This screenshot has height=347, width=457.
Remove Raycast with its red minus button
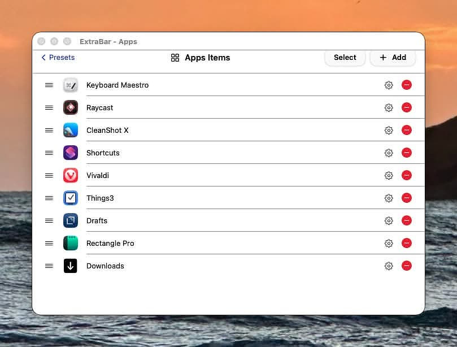click(x=406, y=108)
